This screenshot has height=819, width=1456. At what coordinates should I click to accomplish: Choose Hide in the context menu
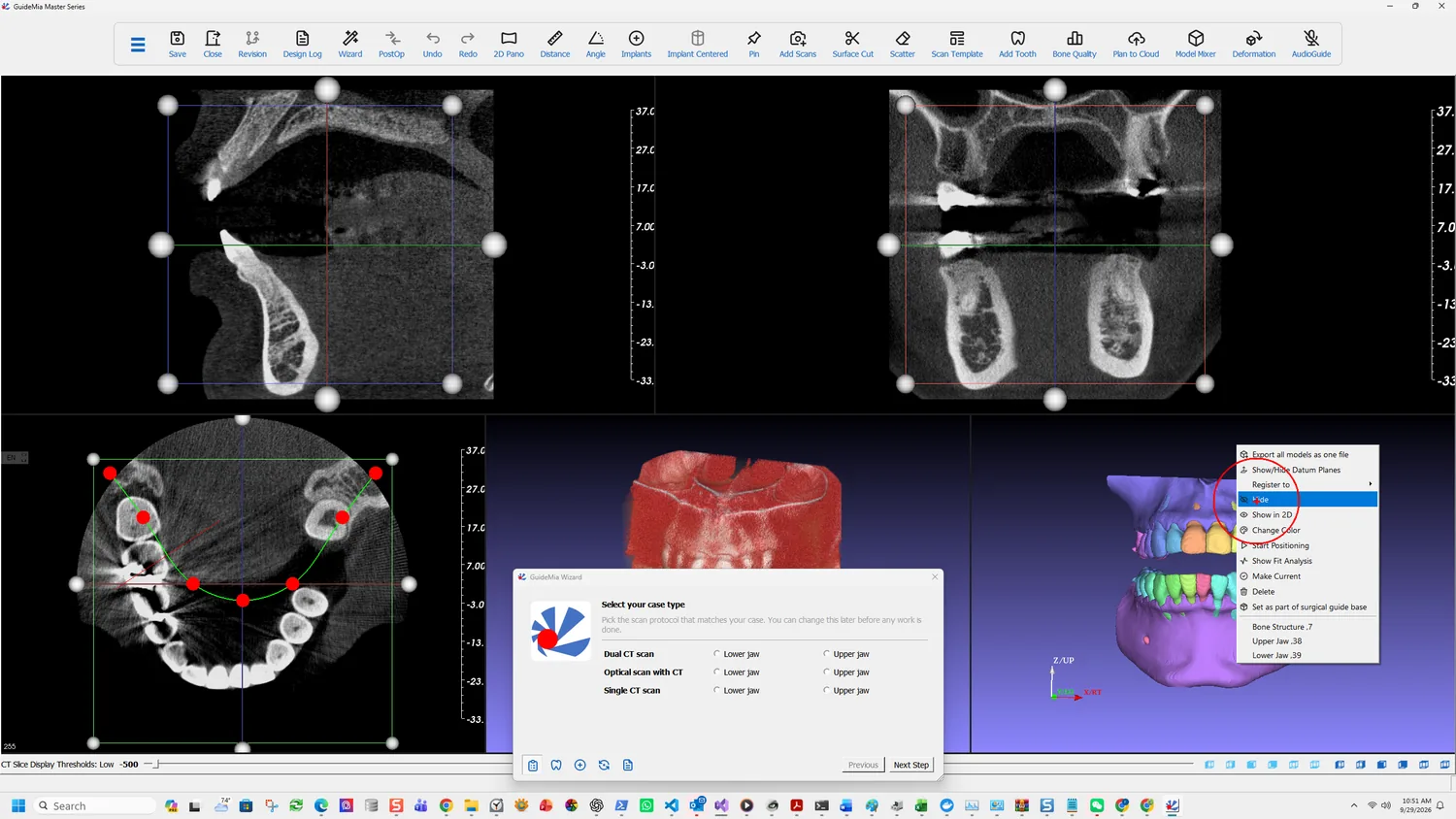pos(1307,500)
